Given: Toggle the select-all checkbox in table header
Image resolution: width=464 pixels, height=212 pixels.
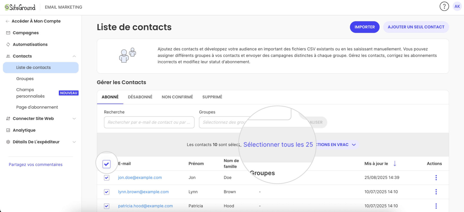Looking at the screenshot, I should (x=107, y=164).
